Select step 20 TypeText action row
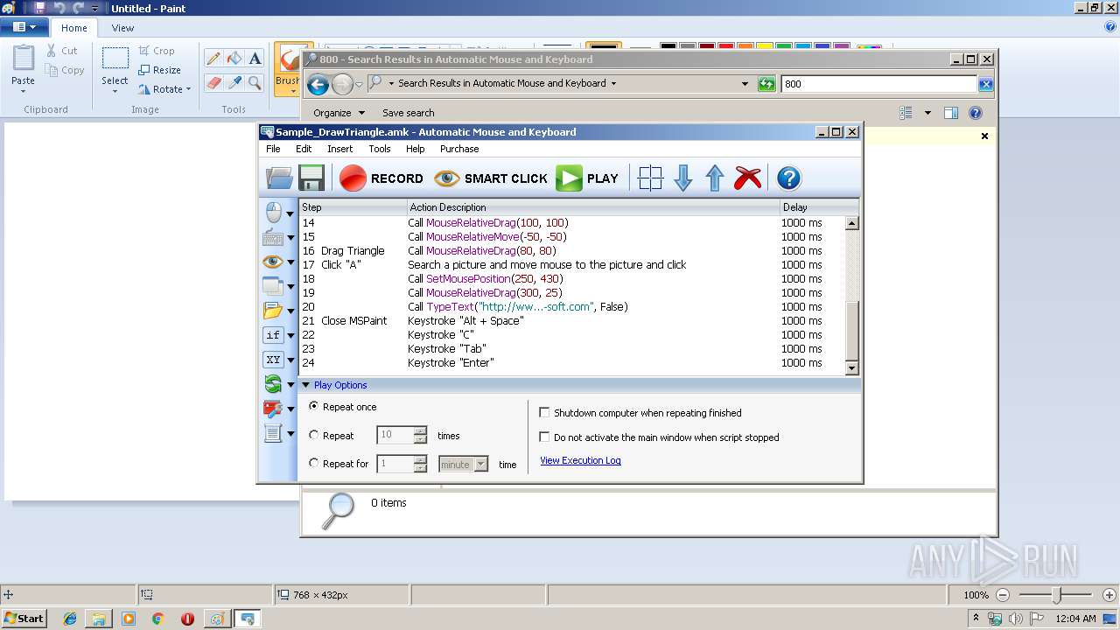 pyautogui.click(x=573, y=307)
